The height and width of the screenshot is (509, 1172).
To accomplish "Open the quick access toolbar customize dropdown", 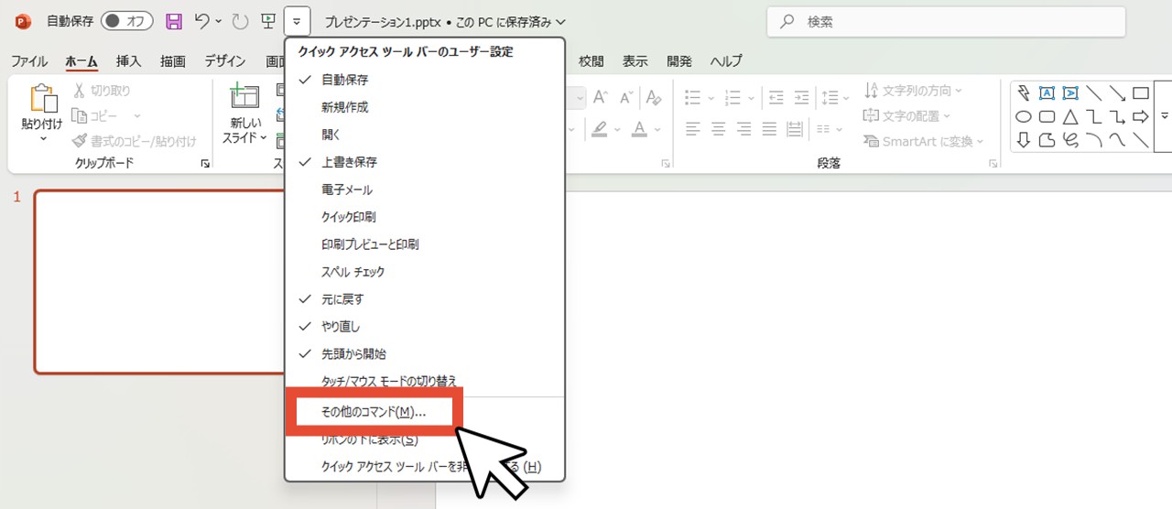I will click(x=298, y=20).
